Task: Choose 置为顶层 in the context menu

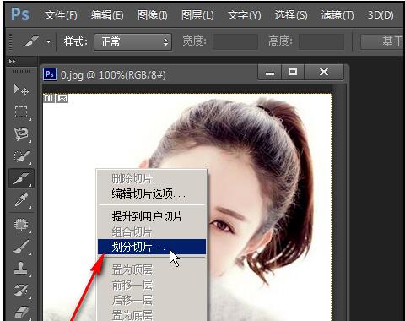Action: point(152,269)
